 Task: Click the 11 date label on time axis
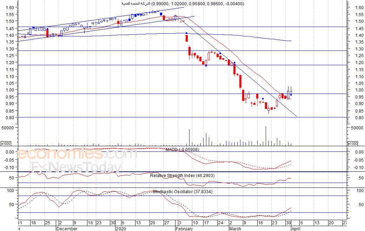(x=20, y=223)
